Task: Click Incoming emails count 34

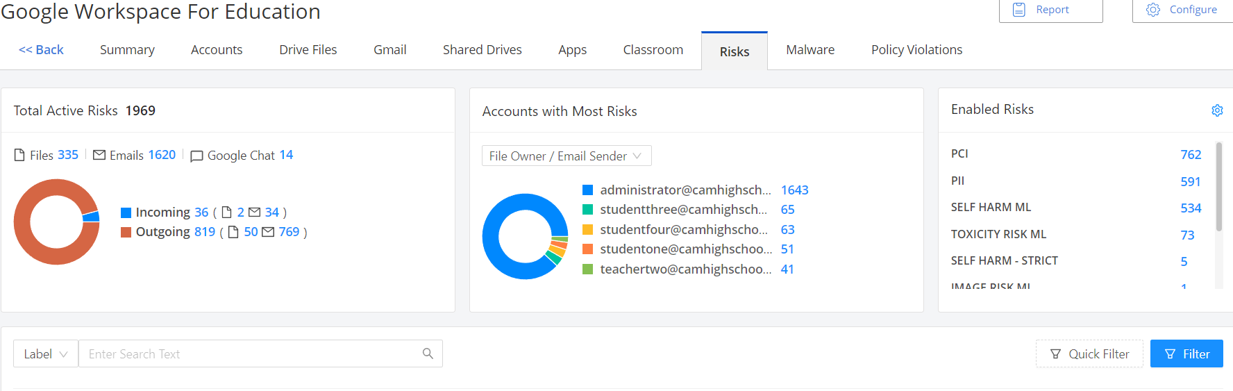Action: [x=272, y=213]
